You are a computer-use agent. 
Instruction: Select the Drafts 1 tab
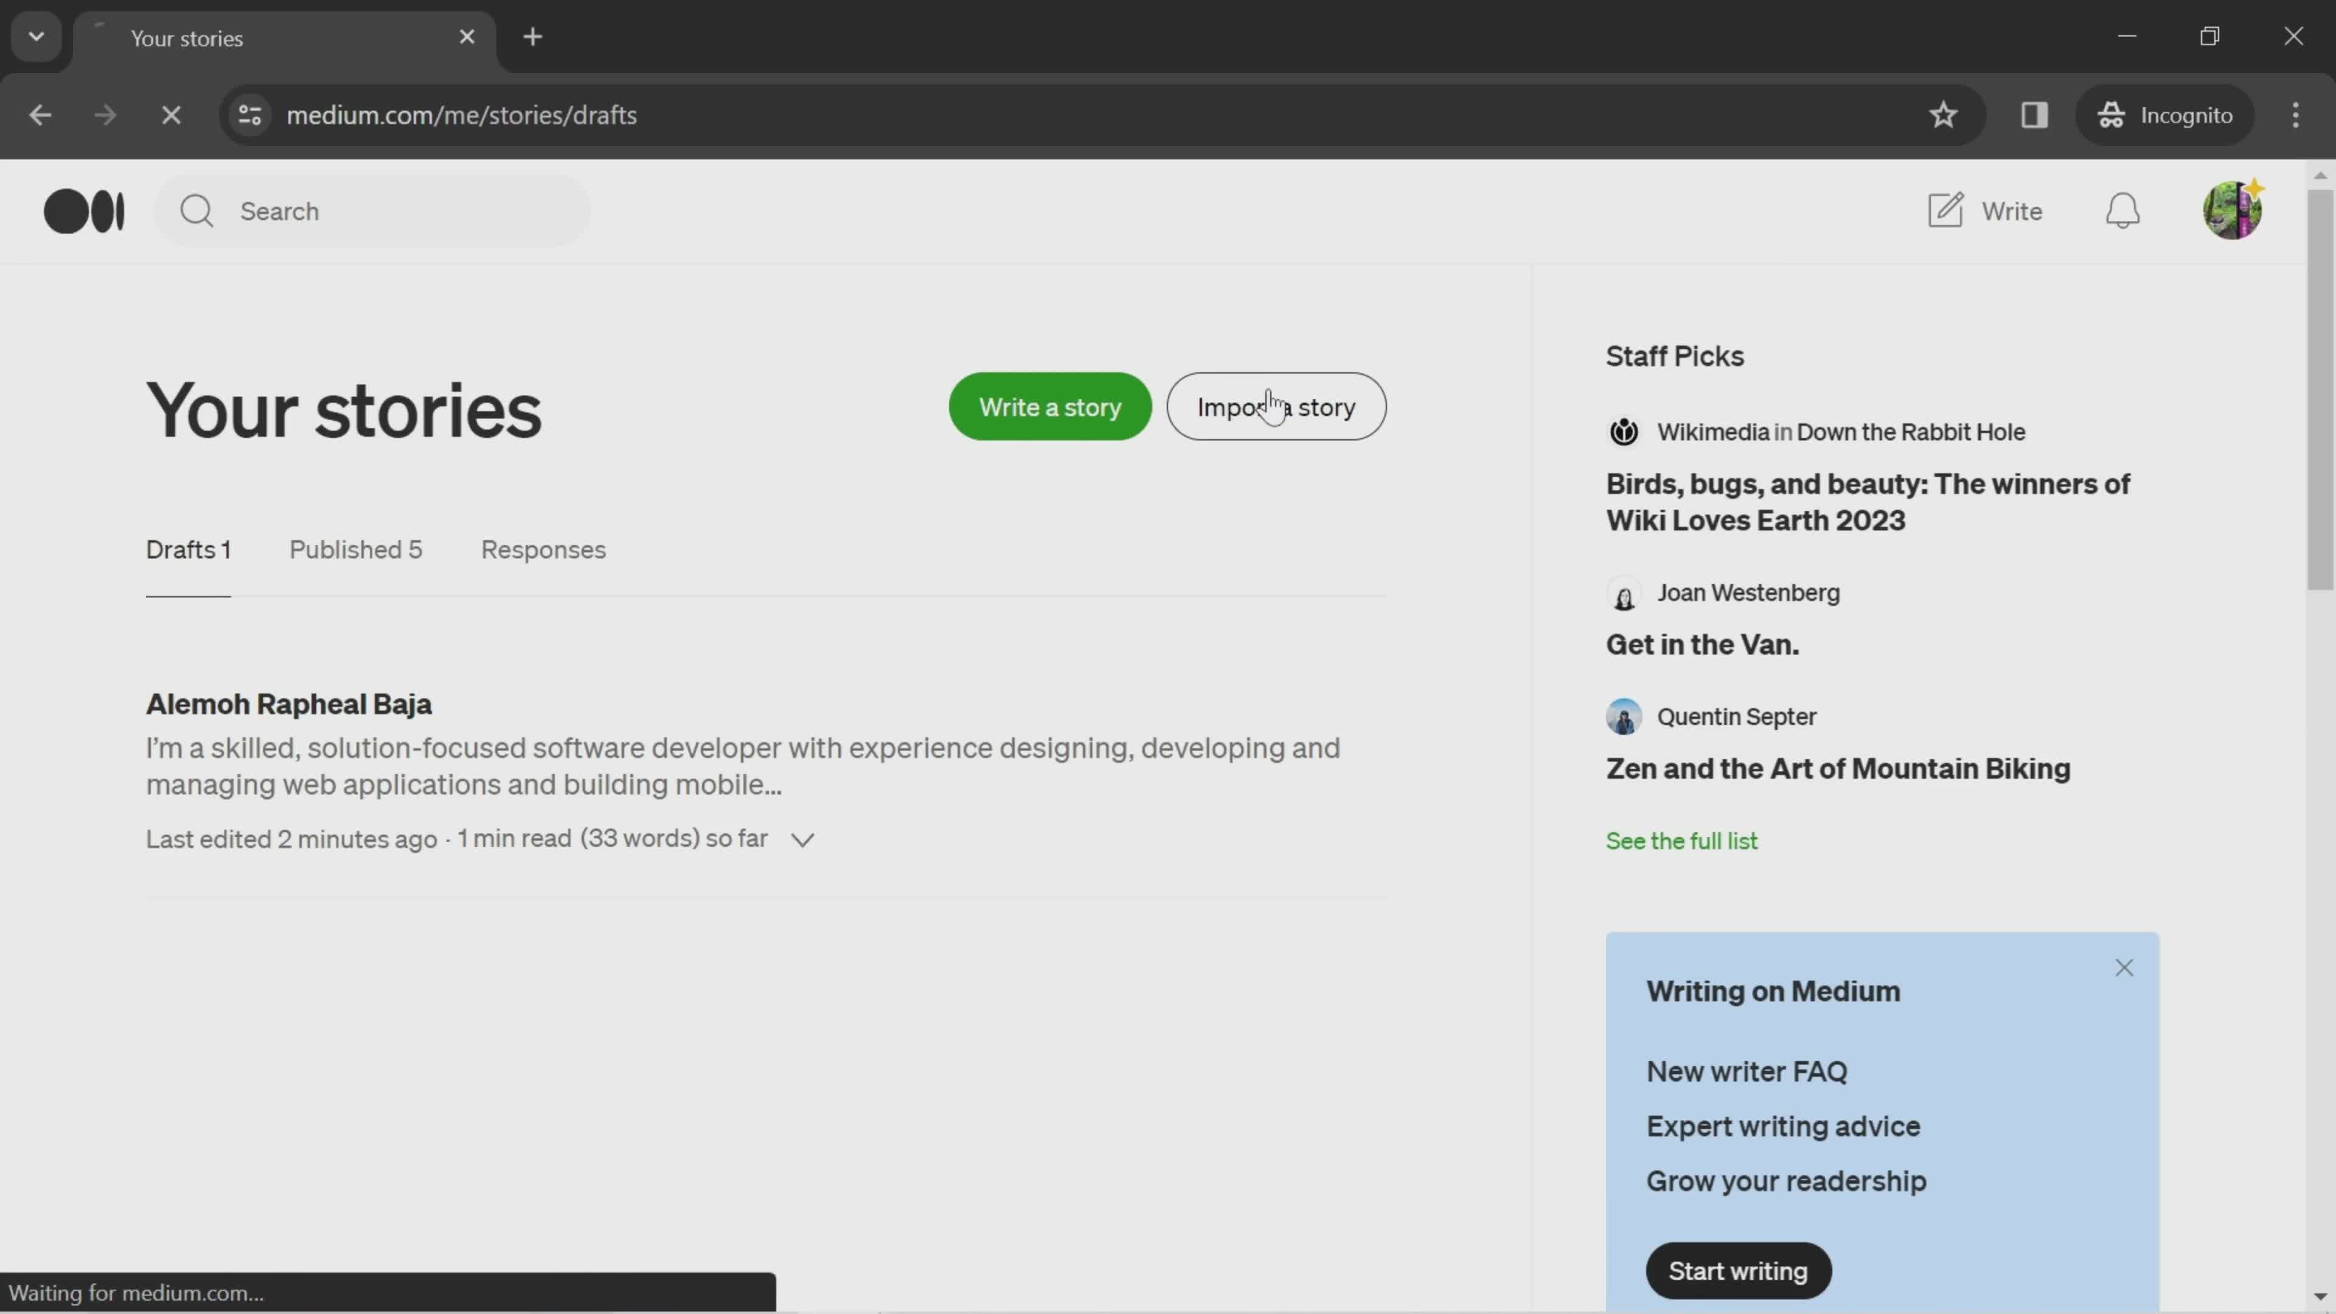click(188, 549)
